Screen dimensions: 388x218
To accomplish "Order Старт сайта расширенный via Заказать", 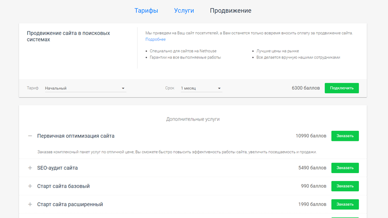I will tap(345, 204).
